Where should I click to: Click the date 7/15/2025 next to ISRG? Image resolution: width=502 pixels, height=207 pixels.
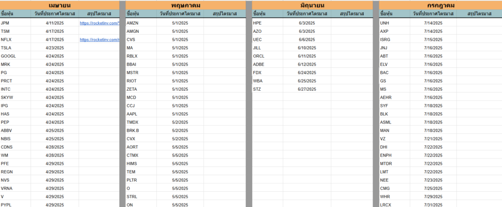pyautogui.click(x=433, y=40)
